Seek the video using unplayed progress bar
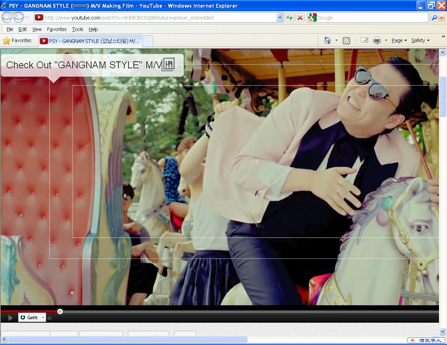447x345 pixels. pos(250,312)
